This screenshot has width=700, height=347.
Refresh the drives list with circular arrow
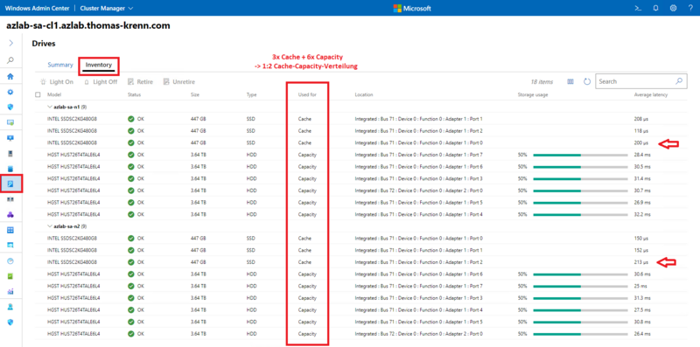point(587,81)
